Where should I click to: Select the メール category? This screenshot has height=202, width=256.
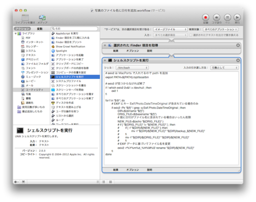pyautogui.click(x=30, y=85)
